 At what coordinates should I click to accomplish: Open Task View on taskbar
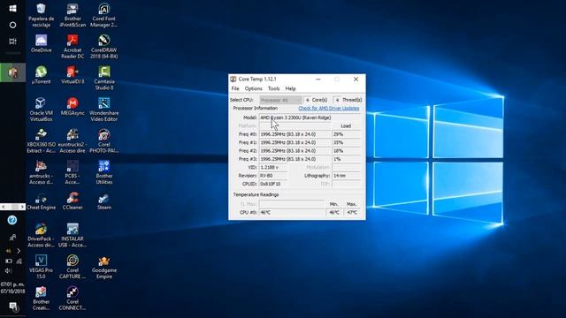(12, 42)
